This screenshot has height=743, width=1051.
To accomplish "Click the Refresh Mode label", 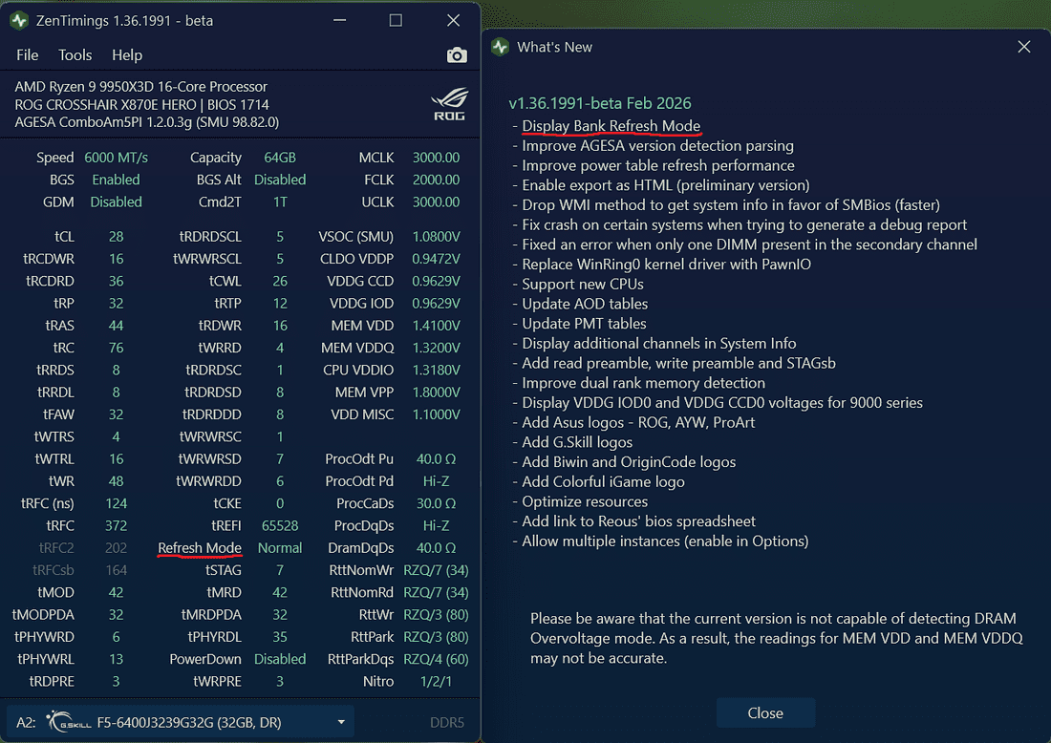I will pyautogui.click(x=200, y=547).
